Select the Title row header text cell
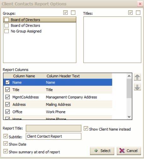 point(49,90)
